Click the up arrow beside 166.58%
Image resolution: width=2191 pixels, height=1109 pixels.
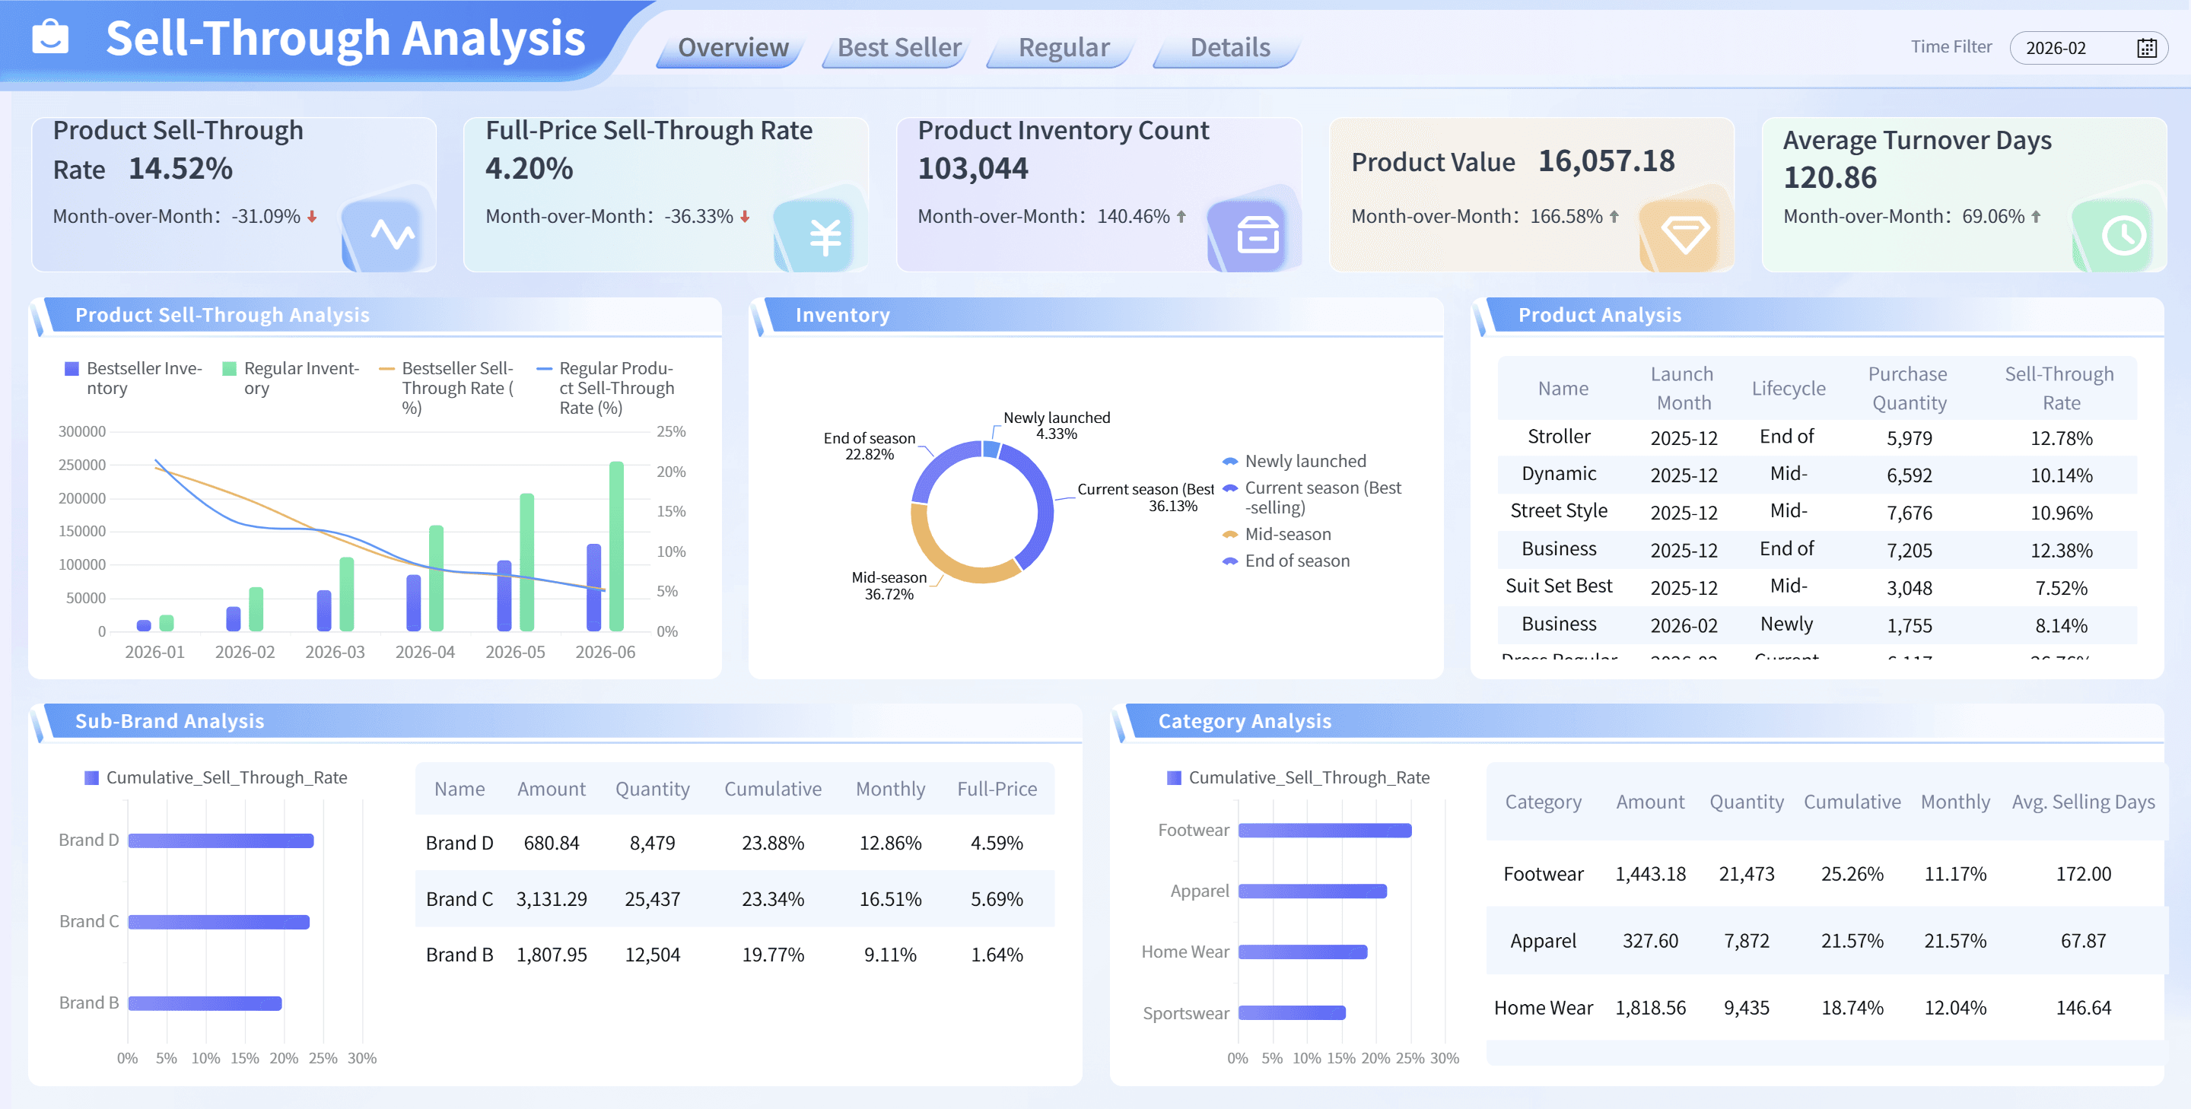[x=1614, y=217]
